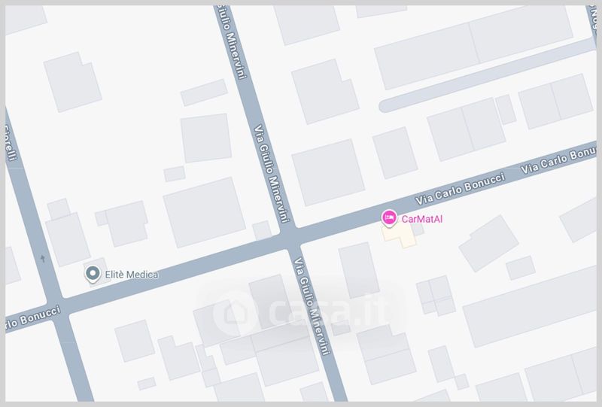Select the cut-off Via Carlo Bonu label at right edge
This screenshot has height=407, width=602.
pyautogui.click(x=559, y=159)
